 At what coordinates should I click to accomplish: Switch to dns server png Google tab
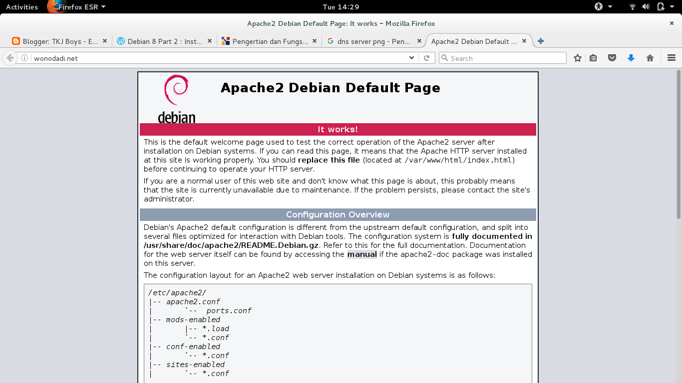click(374, 41)
